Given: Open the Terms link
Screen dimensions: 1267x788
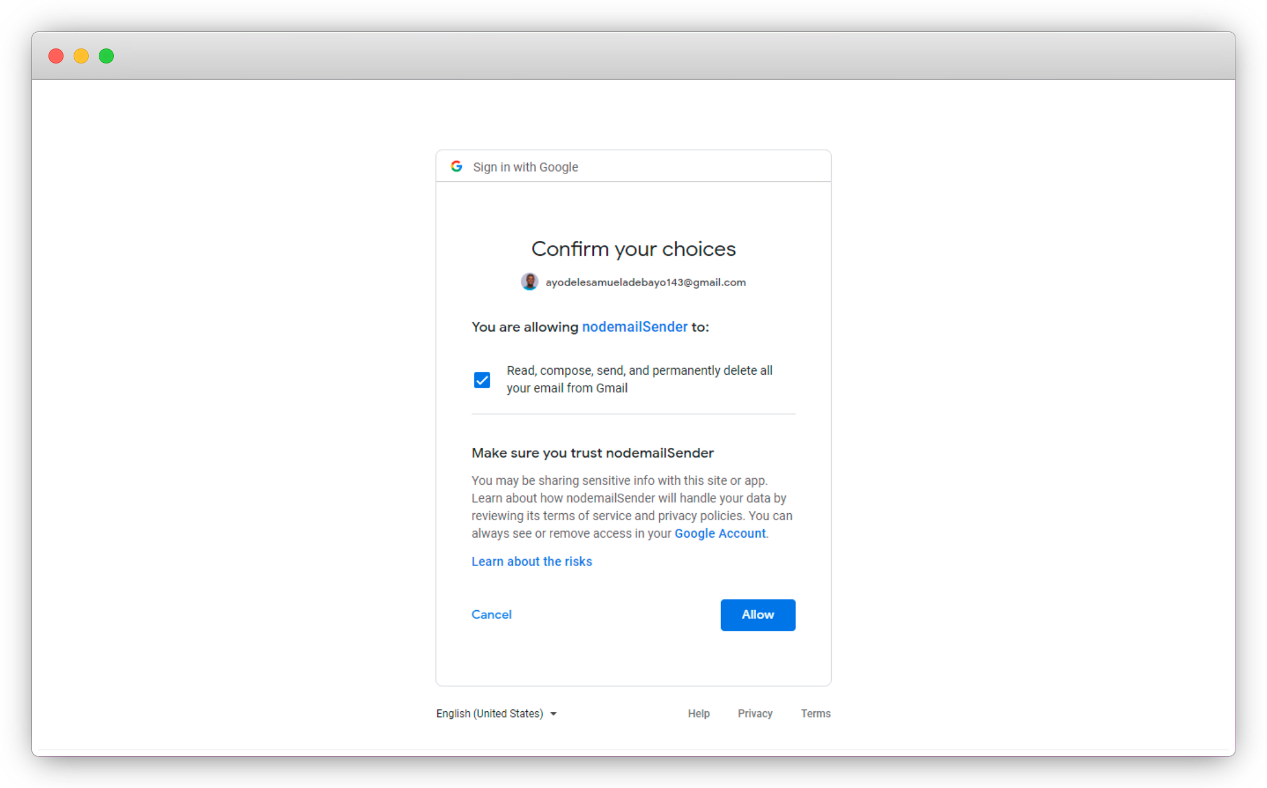Looking at the screenshot, I should point(816,714).
